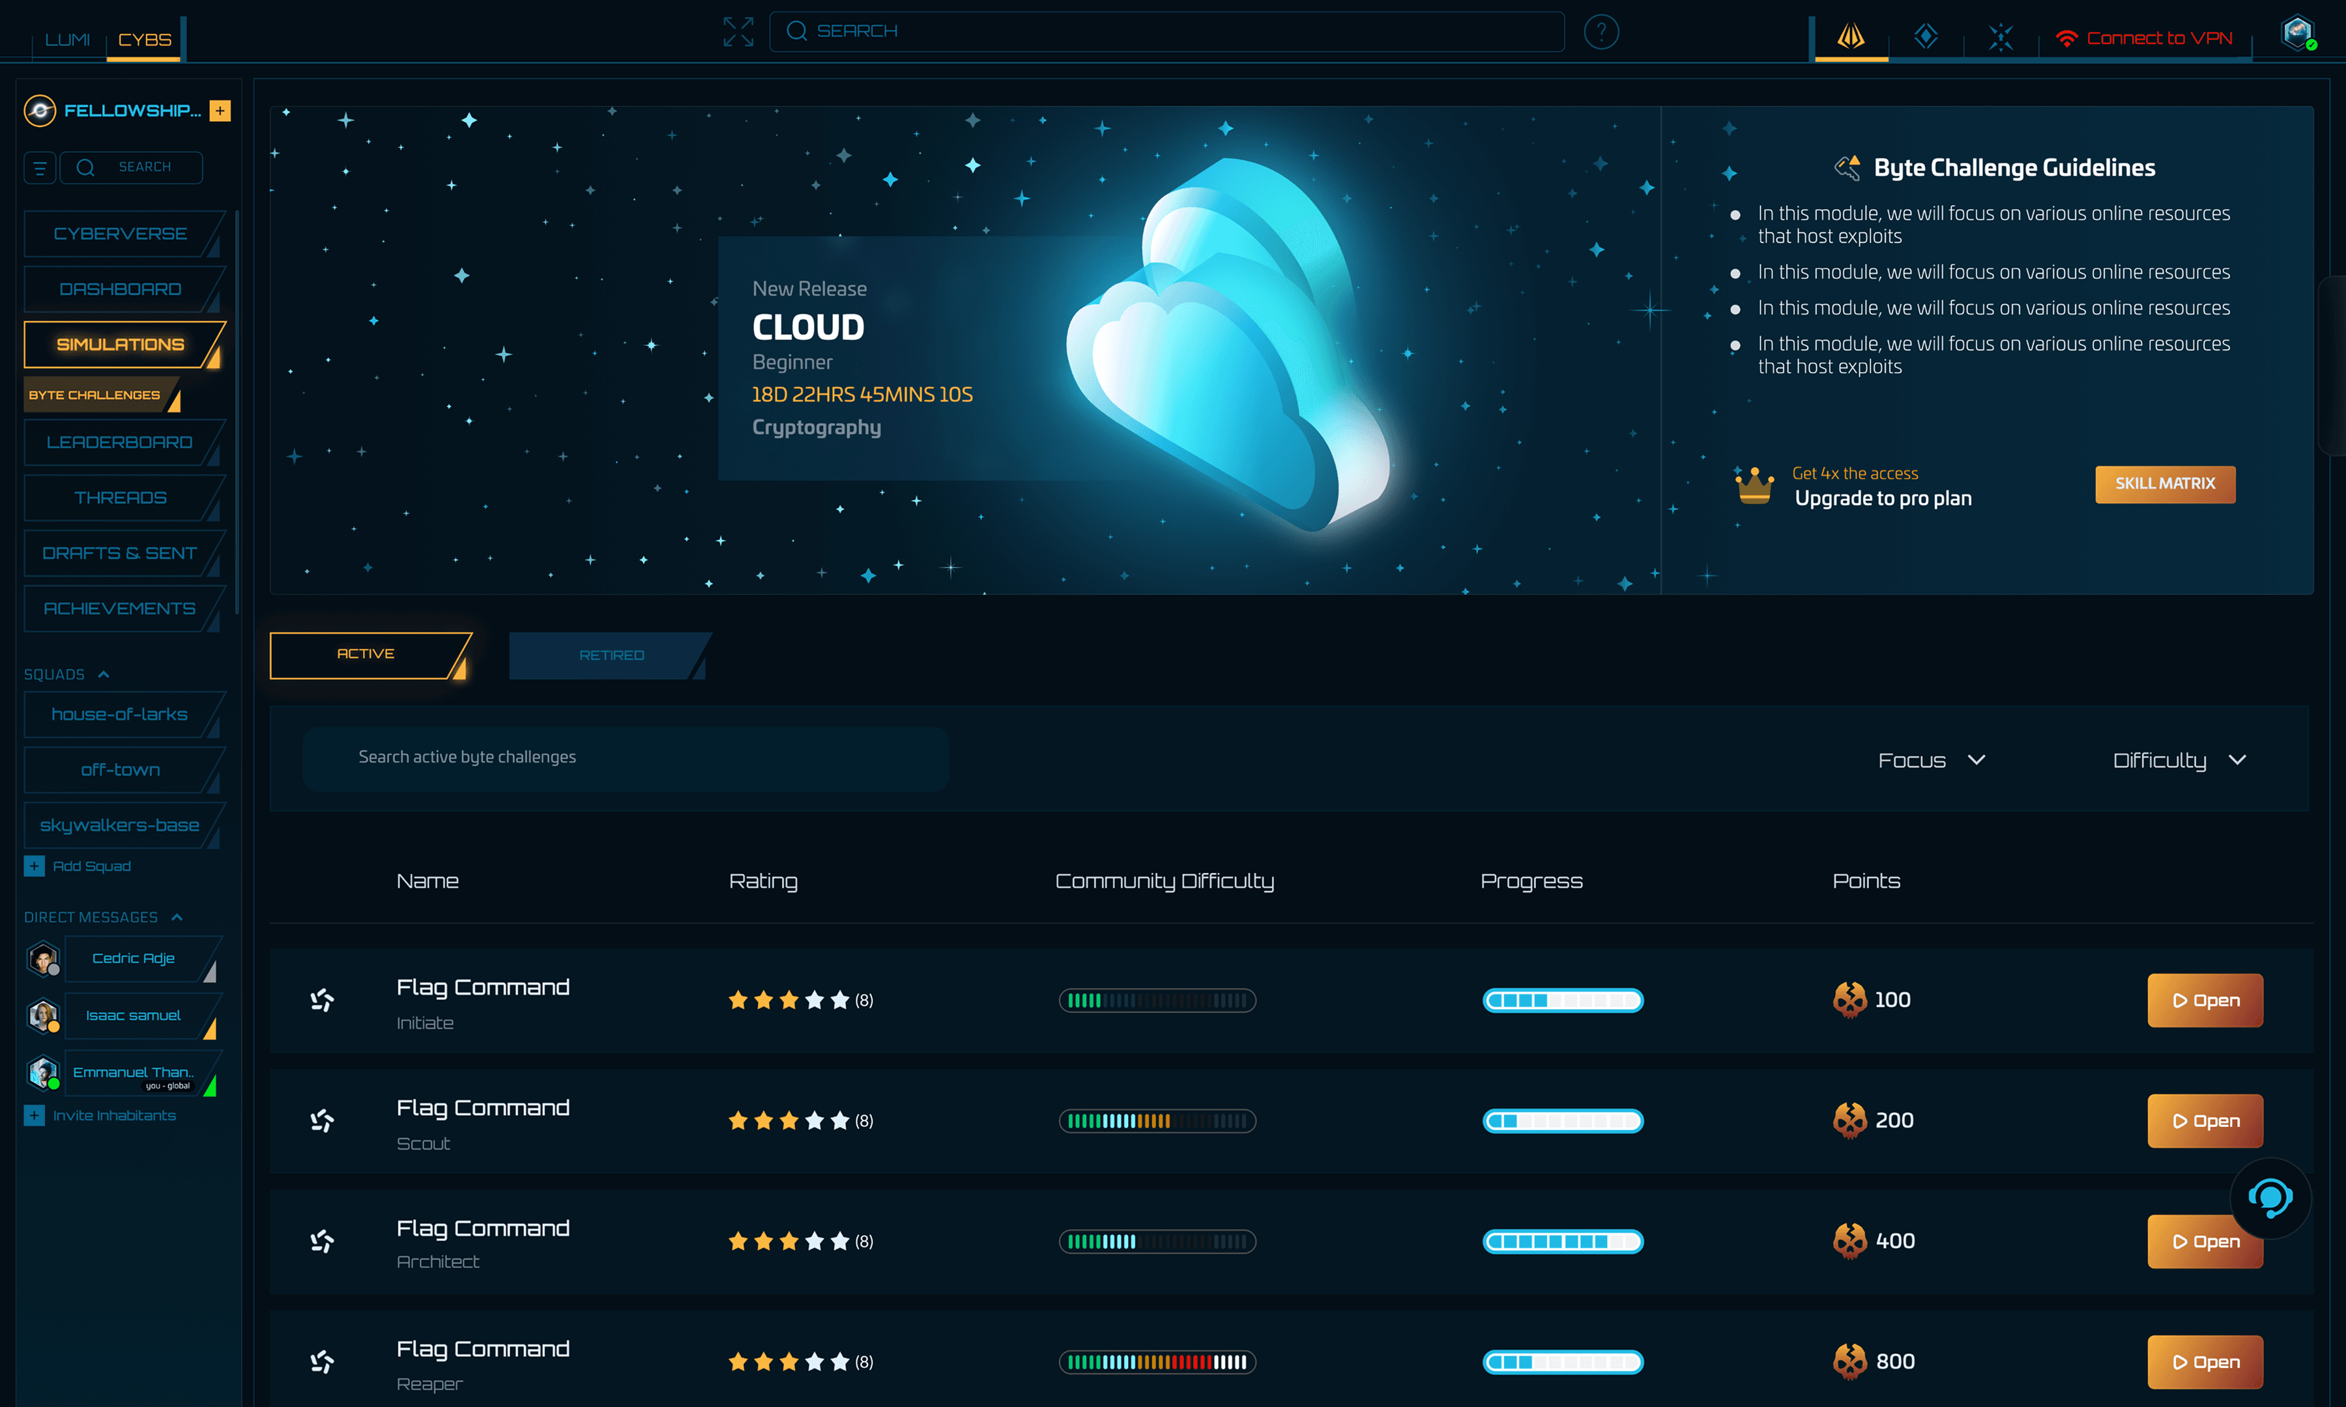Open the support headset chat bubble
Image resolution: width=2346 pixels, height=1407 pixels.
pyautogui.click(x=2270, y=1199)
